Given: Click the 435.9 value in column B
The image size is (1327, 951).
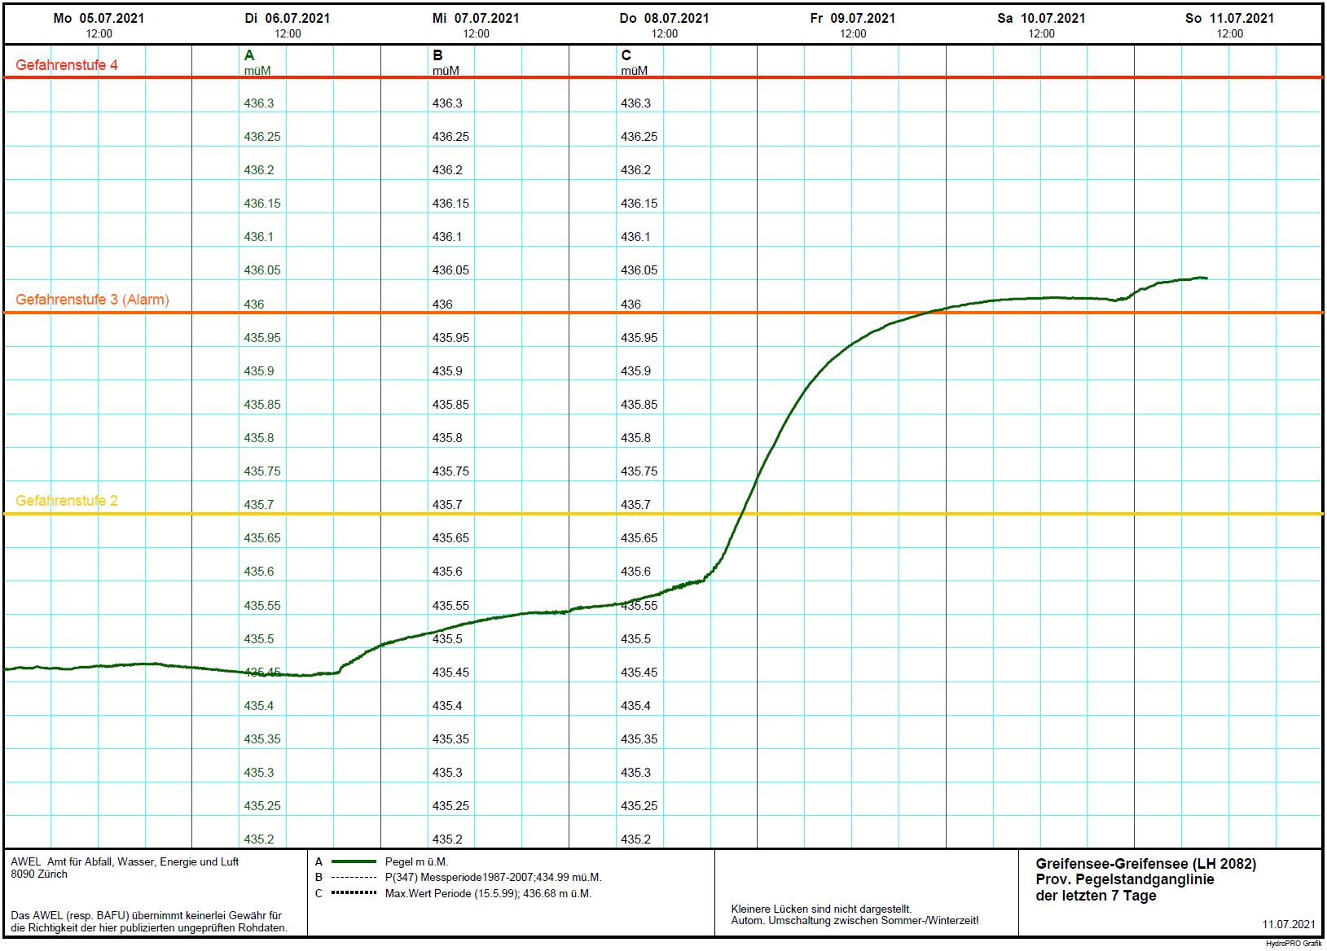Looking at the screenshot, I should (447, 371).
